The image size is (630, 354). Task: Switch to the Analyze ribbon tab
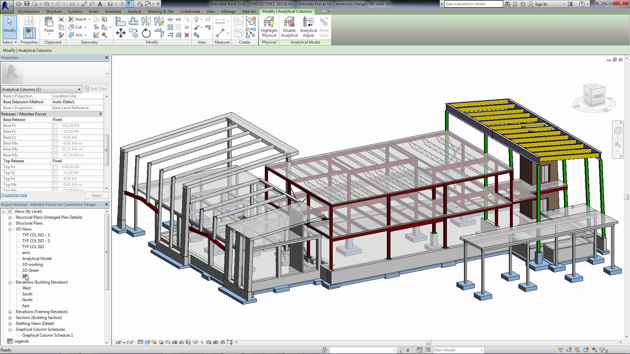134,11
